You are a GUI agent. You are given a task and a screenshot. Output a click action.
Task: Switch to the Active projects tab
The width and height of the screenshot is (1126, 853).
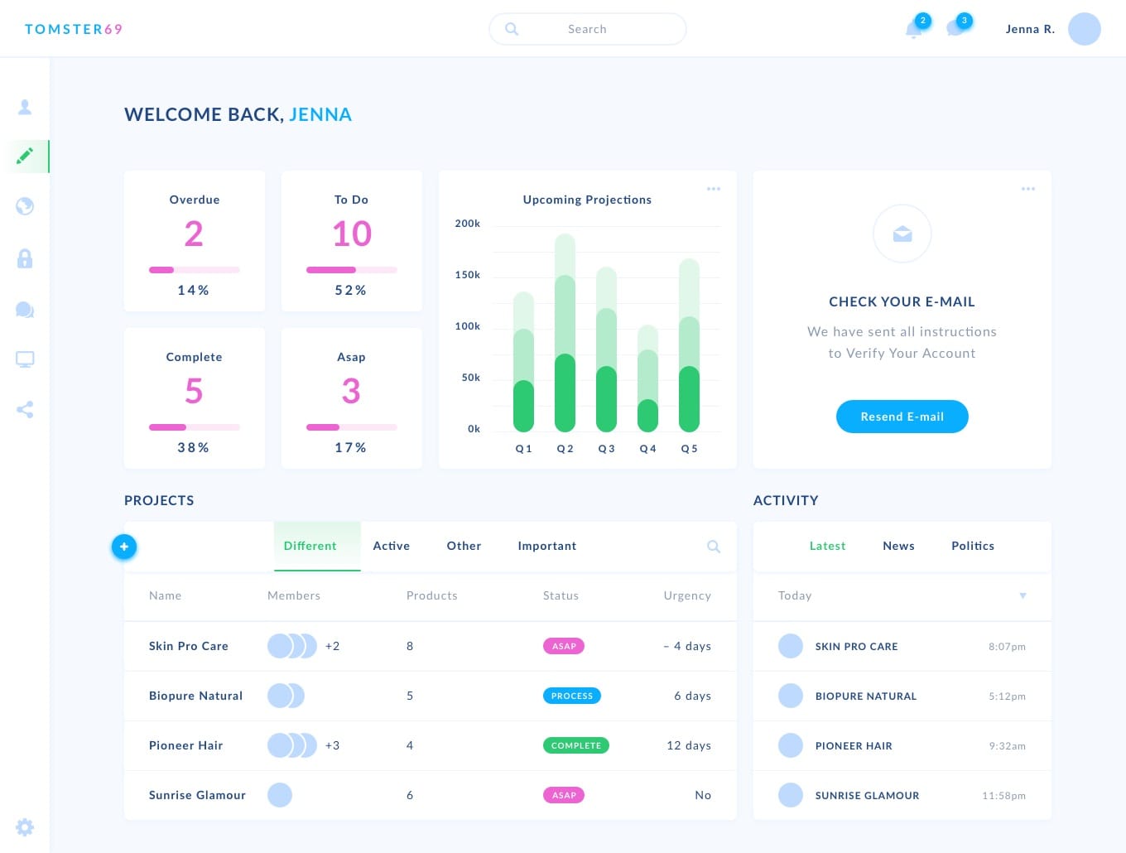pos(391,546)
